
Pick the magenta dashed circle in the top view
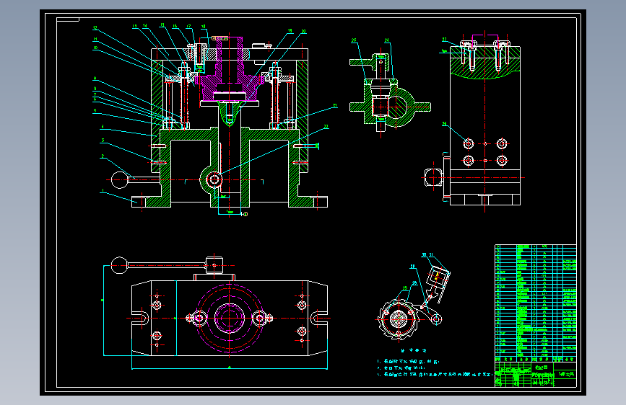point(230,319)
